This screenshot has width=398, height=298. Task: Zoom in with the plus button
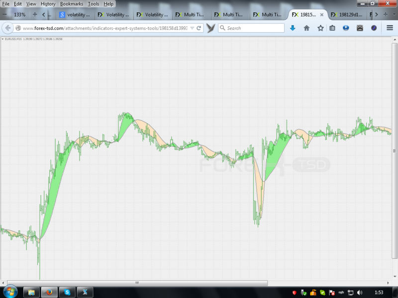tap(35, 14)
